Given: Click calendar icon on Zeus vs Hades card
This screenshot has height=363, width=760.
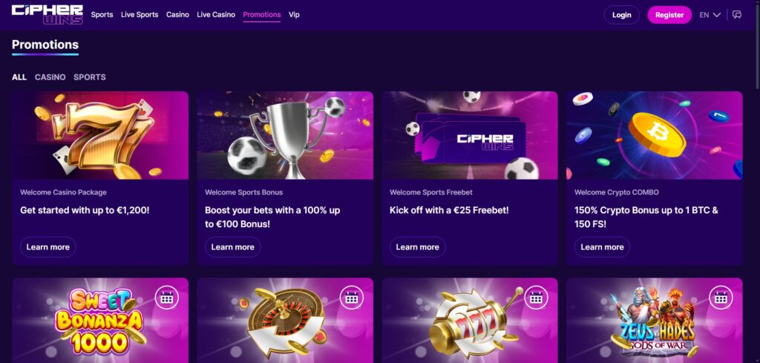Looking at the screenshot, I should pos(721,298).
